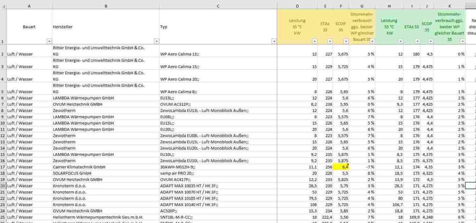Click the cell WP Aero Calima 20;;
The image size is (476, 223).
218,76
